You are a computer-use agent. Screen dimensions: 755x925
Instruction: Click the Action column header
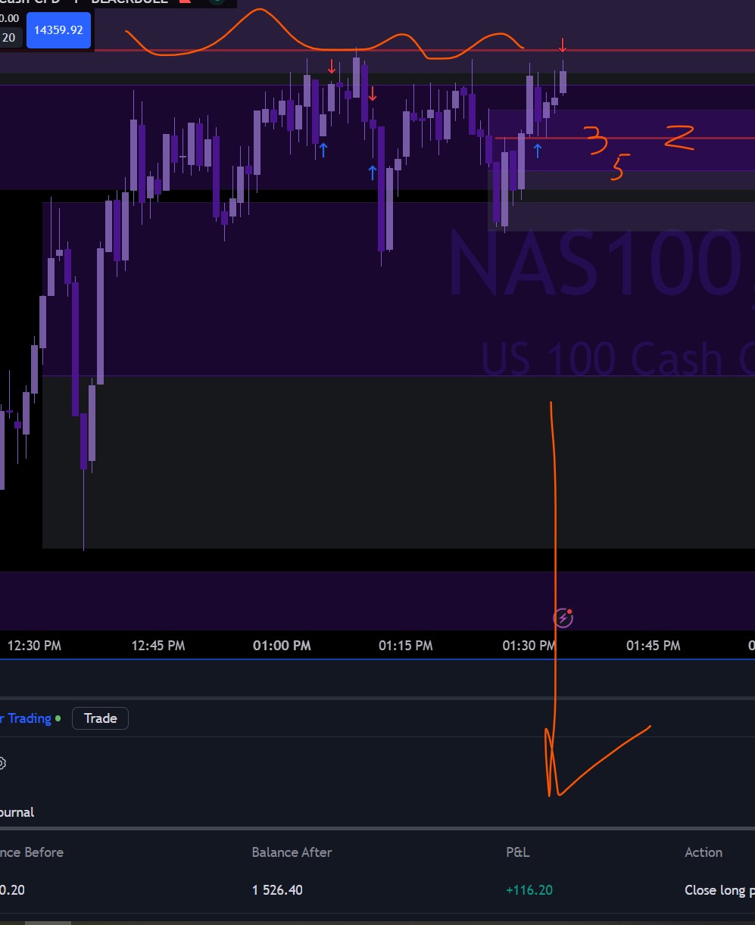704,852
